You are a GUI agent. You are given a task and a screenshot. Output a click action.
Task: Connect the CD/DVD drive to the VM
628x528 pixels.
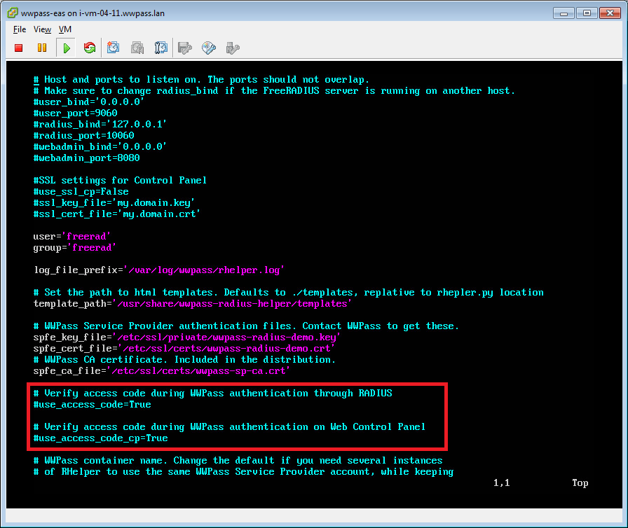[x=208, y=48]
